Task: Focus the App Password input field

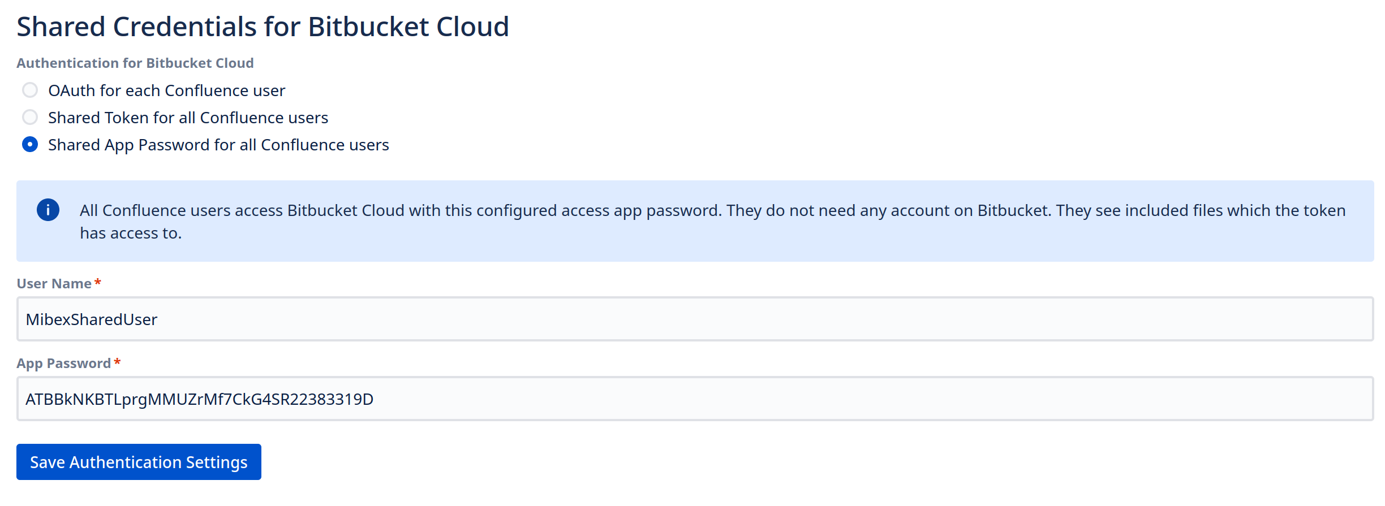Action: point(695,399)
